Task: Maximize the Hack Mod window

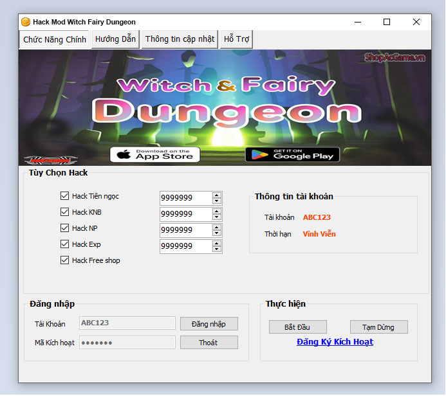Action: click(x=387, y=22)
